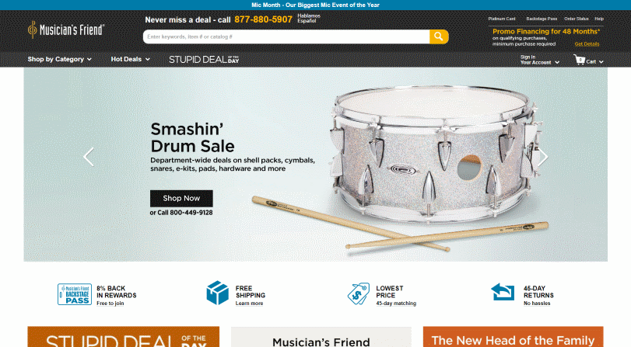The width and height of the screenshot is (631, 347).
Task: Open the Sign In Your Account dropdown
Action: pyautogui.click(x=540, y=60)
